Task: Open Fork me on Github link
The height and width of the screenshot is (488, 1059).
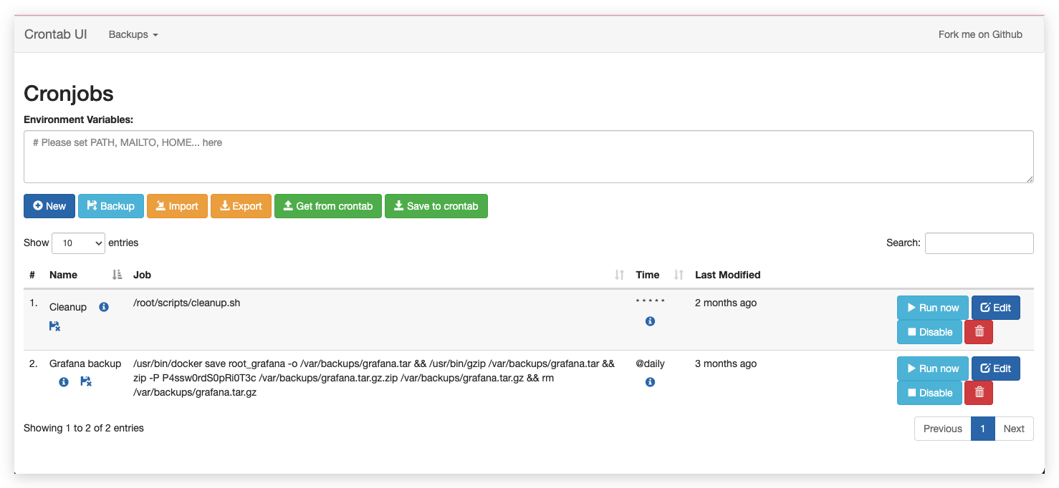Action: [980, 34]
